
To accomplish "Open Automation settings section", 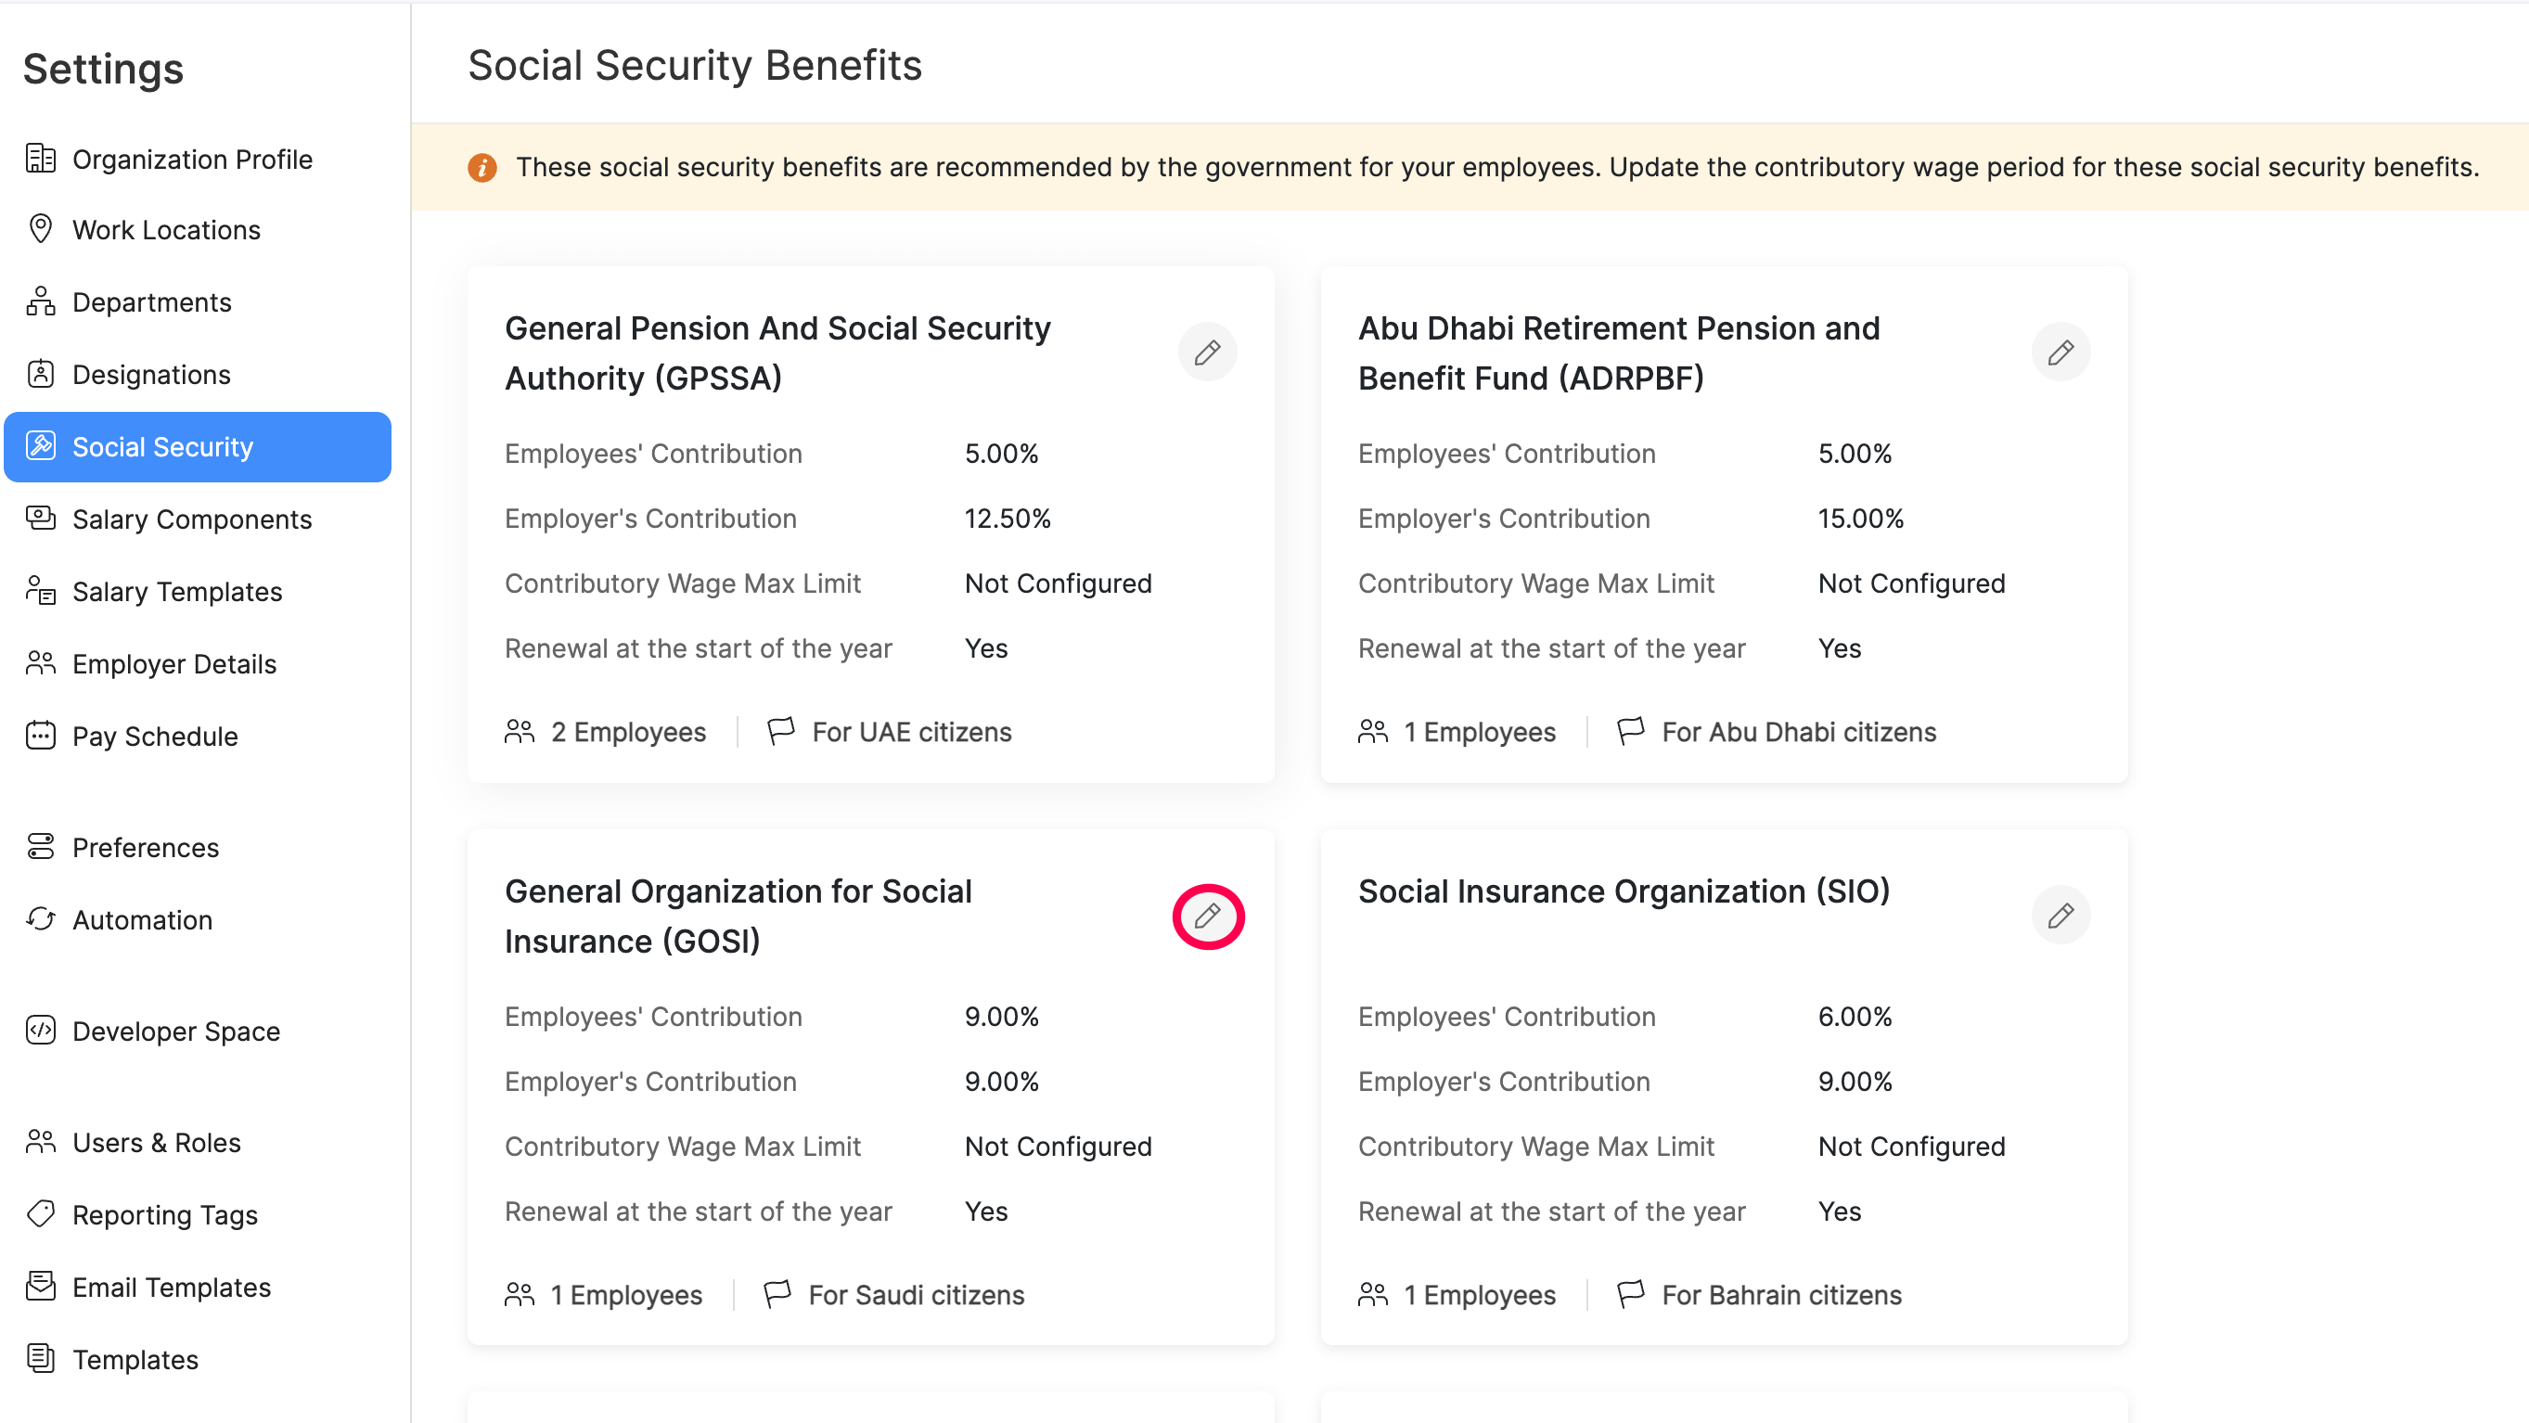I will tap(137, 919).
